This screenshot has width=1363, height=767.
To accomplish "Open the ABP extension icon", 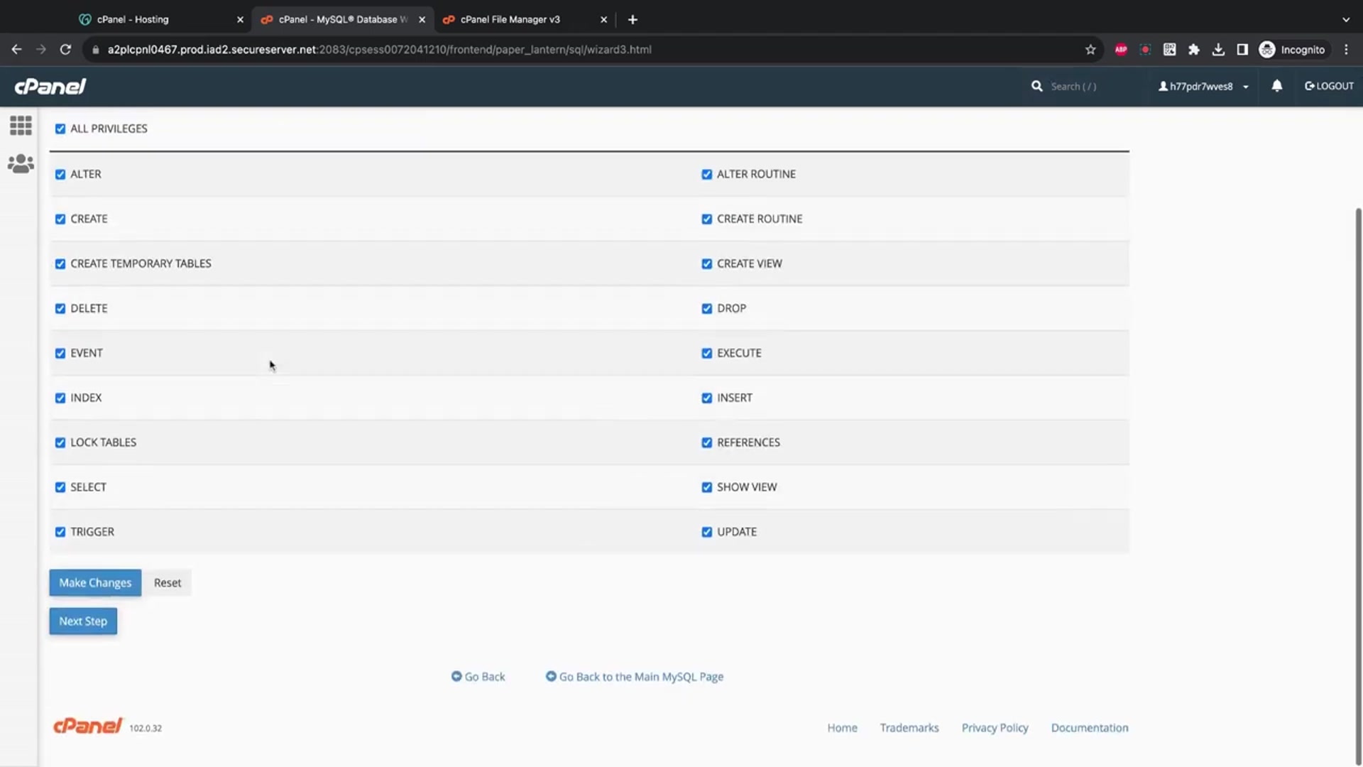I will (1121, 50).
